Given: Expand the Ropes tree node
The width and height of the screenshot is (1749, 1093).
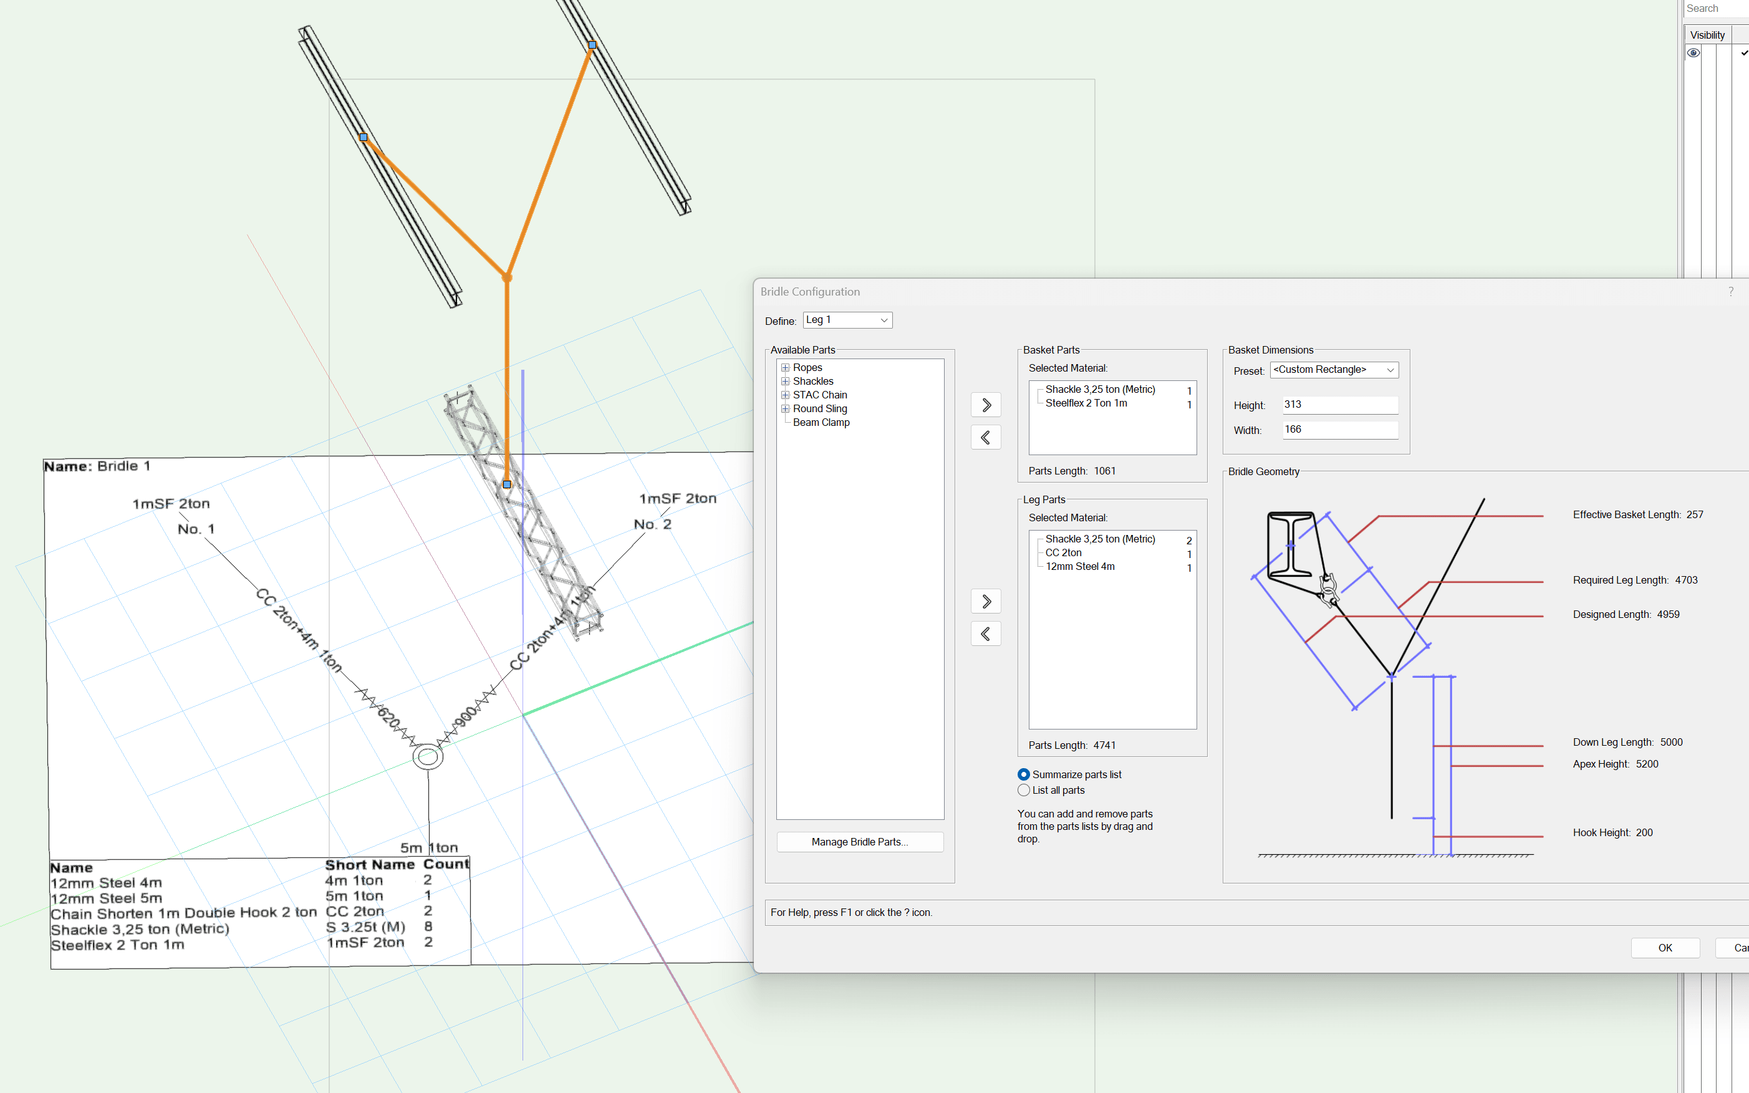Looking at the screenshot, I should [x=785, y=367].
